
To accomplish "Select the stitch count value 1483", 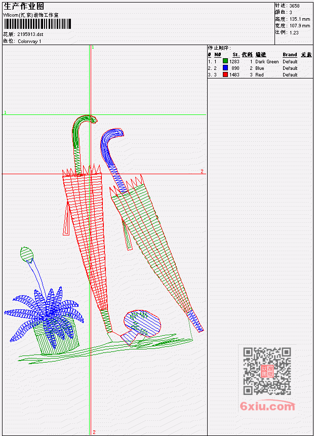I will pos(234,75).
